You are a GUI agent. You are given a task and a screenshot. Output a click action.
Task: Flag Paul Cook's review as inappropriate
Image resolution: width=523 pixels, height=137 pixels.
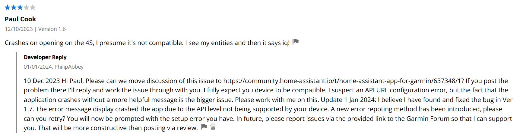[296, 41]
